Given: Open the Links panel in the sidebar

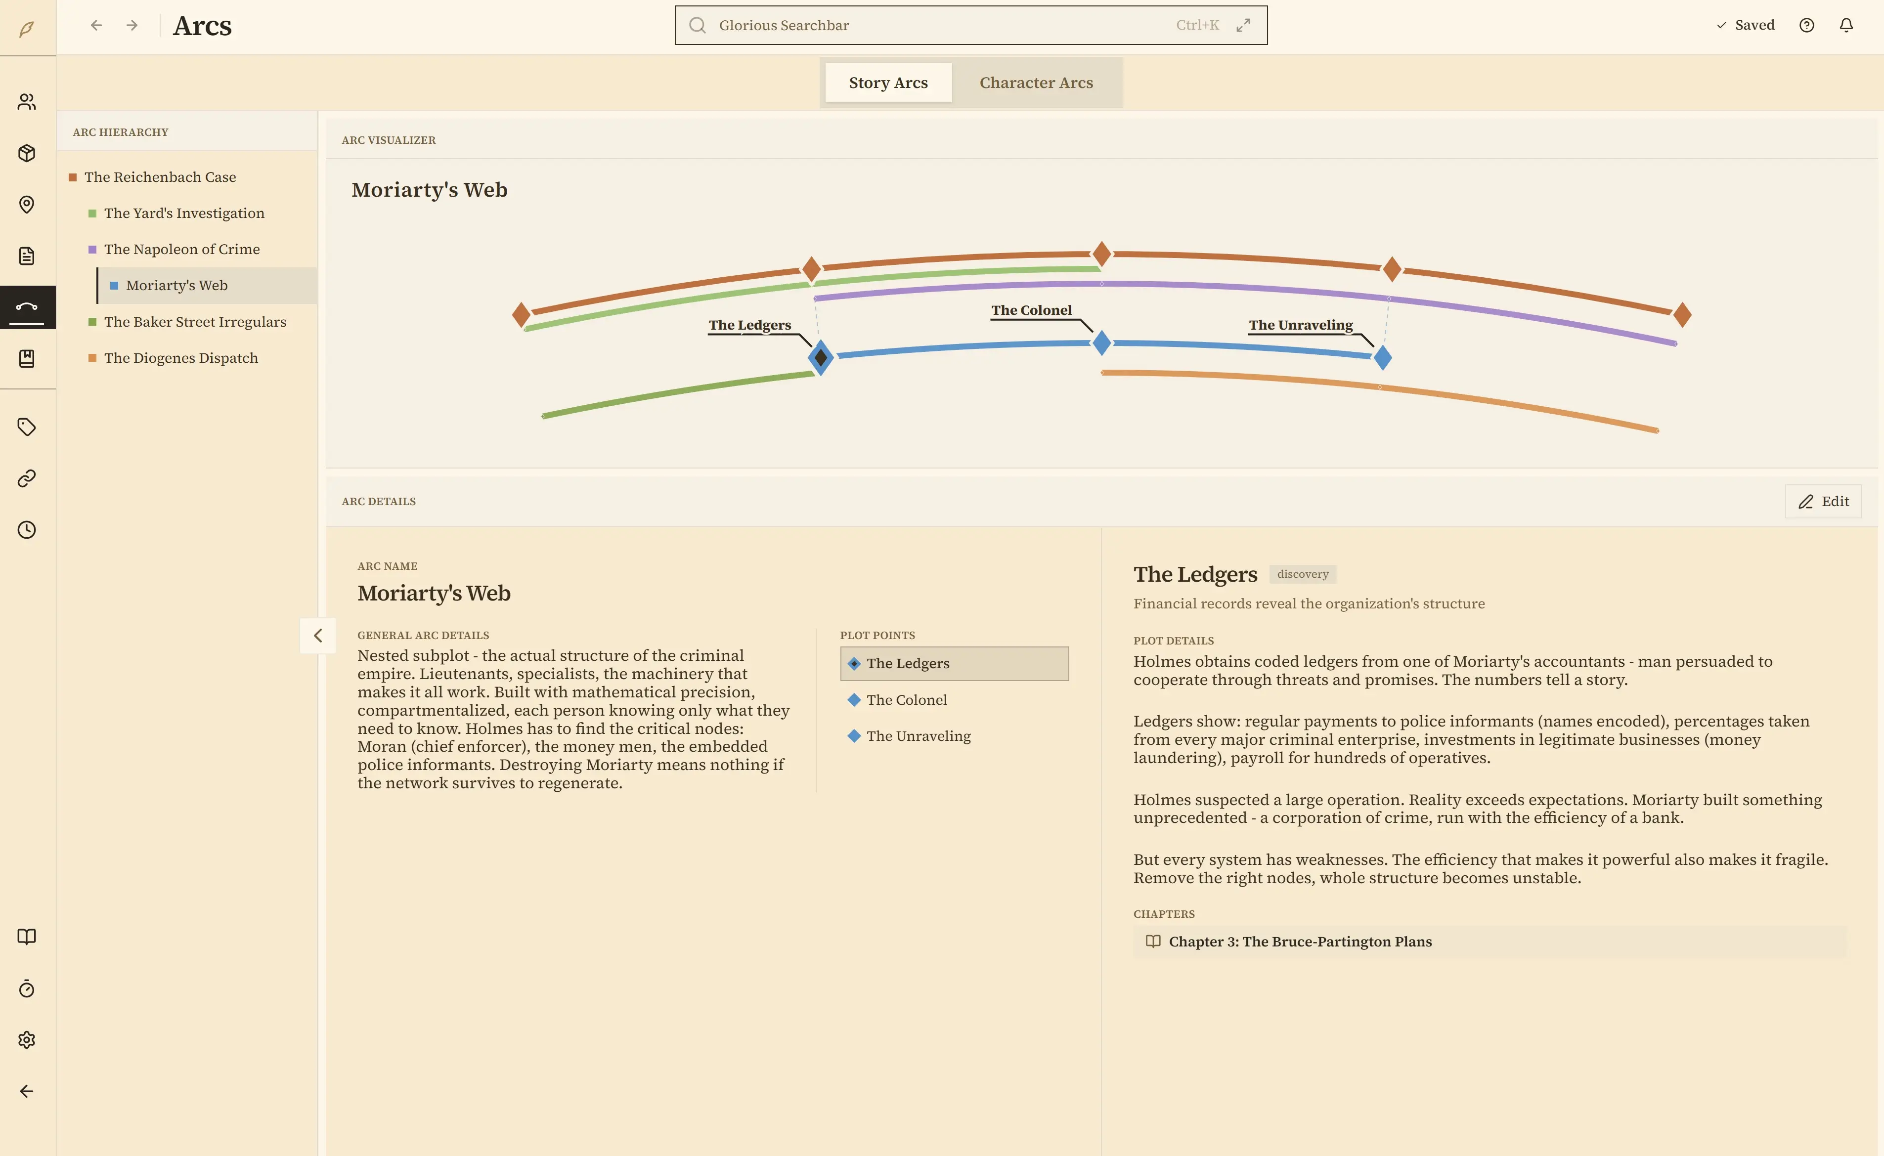Looking at the screenshot, I should pyautogui.click(x=28, y=478).
